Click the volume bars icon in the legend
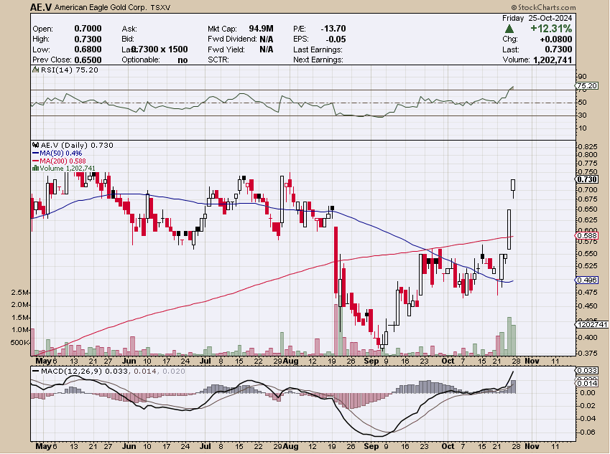This screenshot has height=454, width=610. 35,168
